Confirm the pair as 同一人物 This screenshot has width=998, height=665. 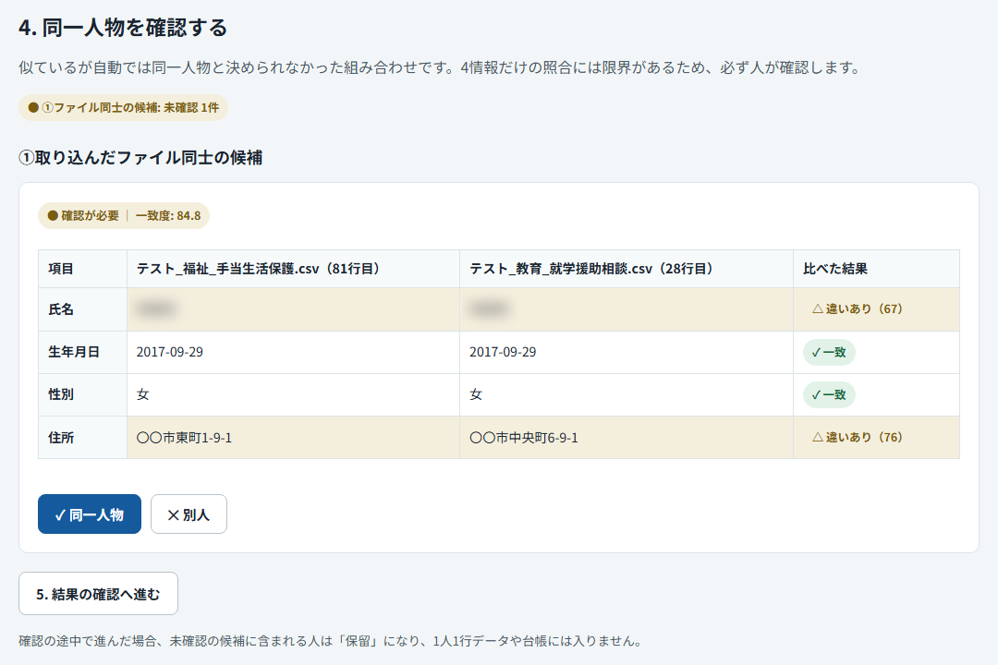point(89,514)
